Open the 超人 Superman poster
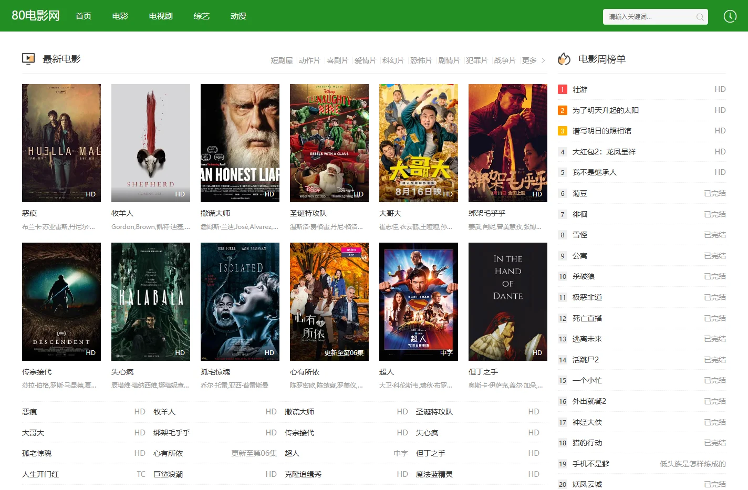 point(419,301)
